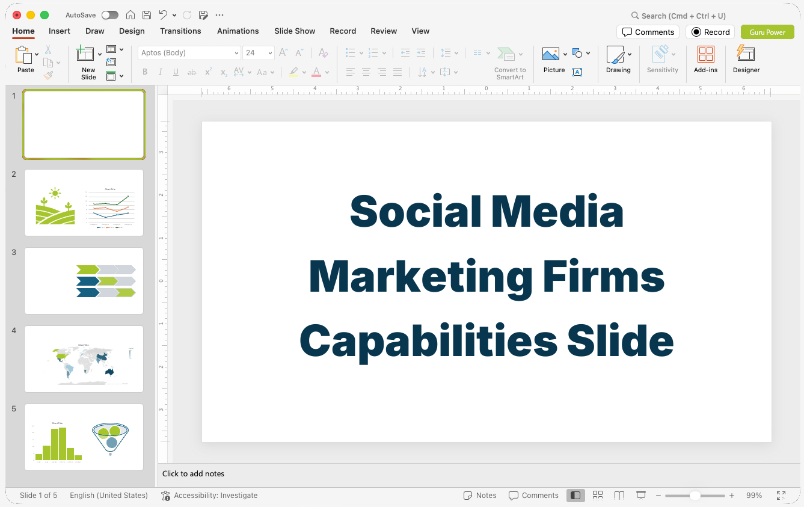Open the Insert tab

pos(60,31)
